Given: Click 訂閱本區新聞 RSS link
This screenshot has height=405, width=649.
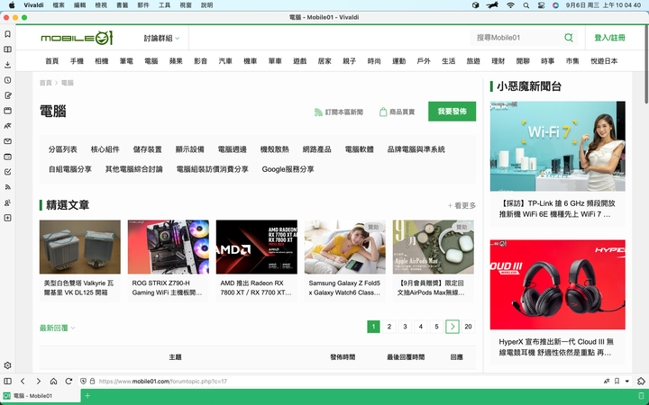Looking at the screenshot, I should coord(339,112).
